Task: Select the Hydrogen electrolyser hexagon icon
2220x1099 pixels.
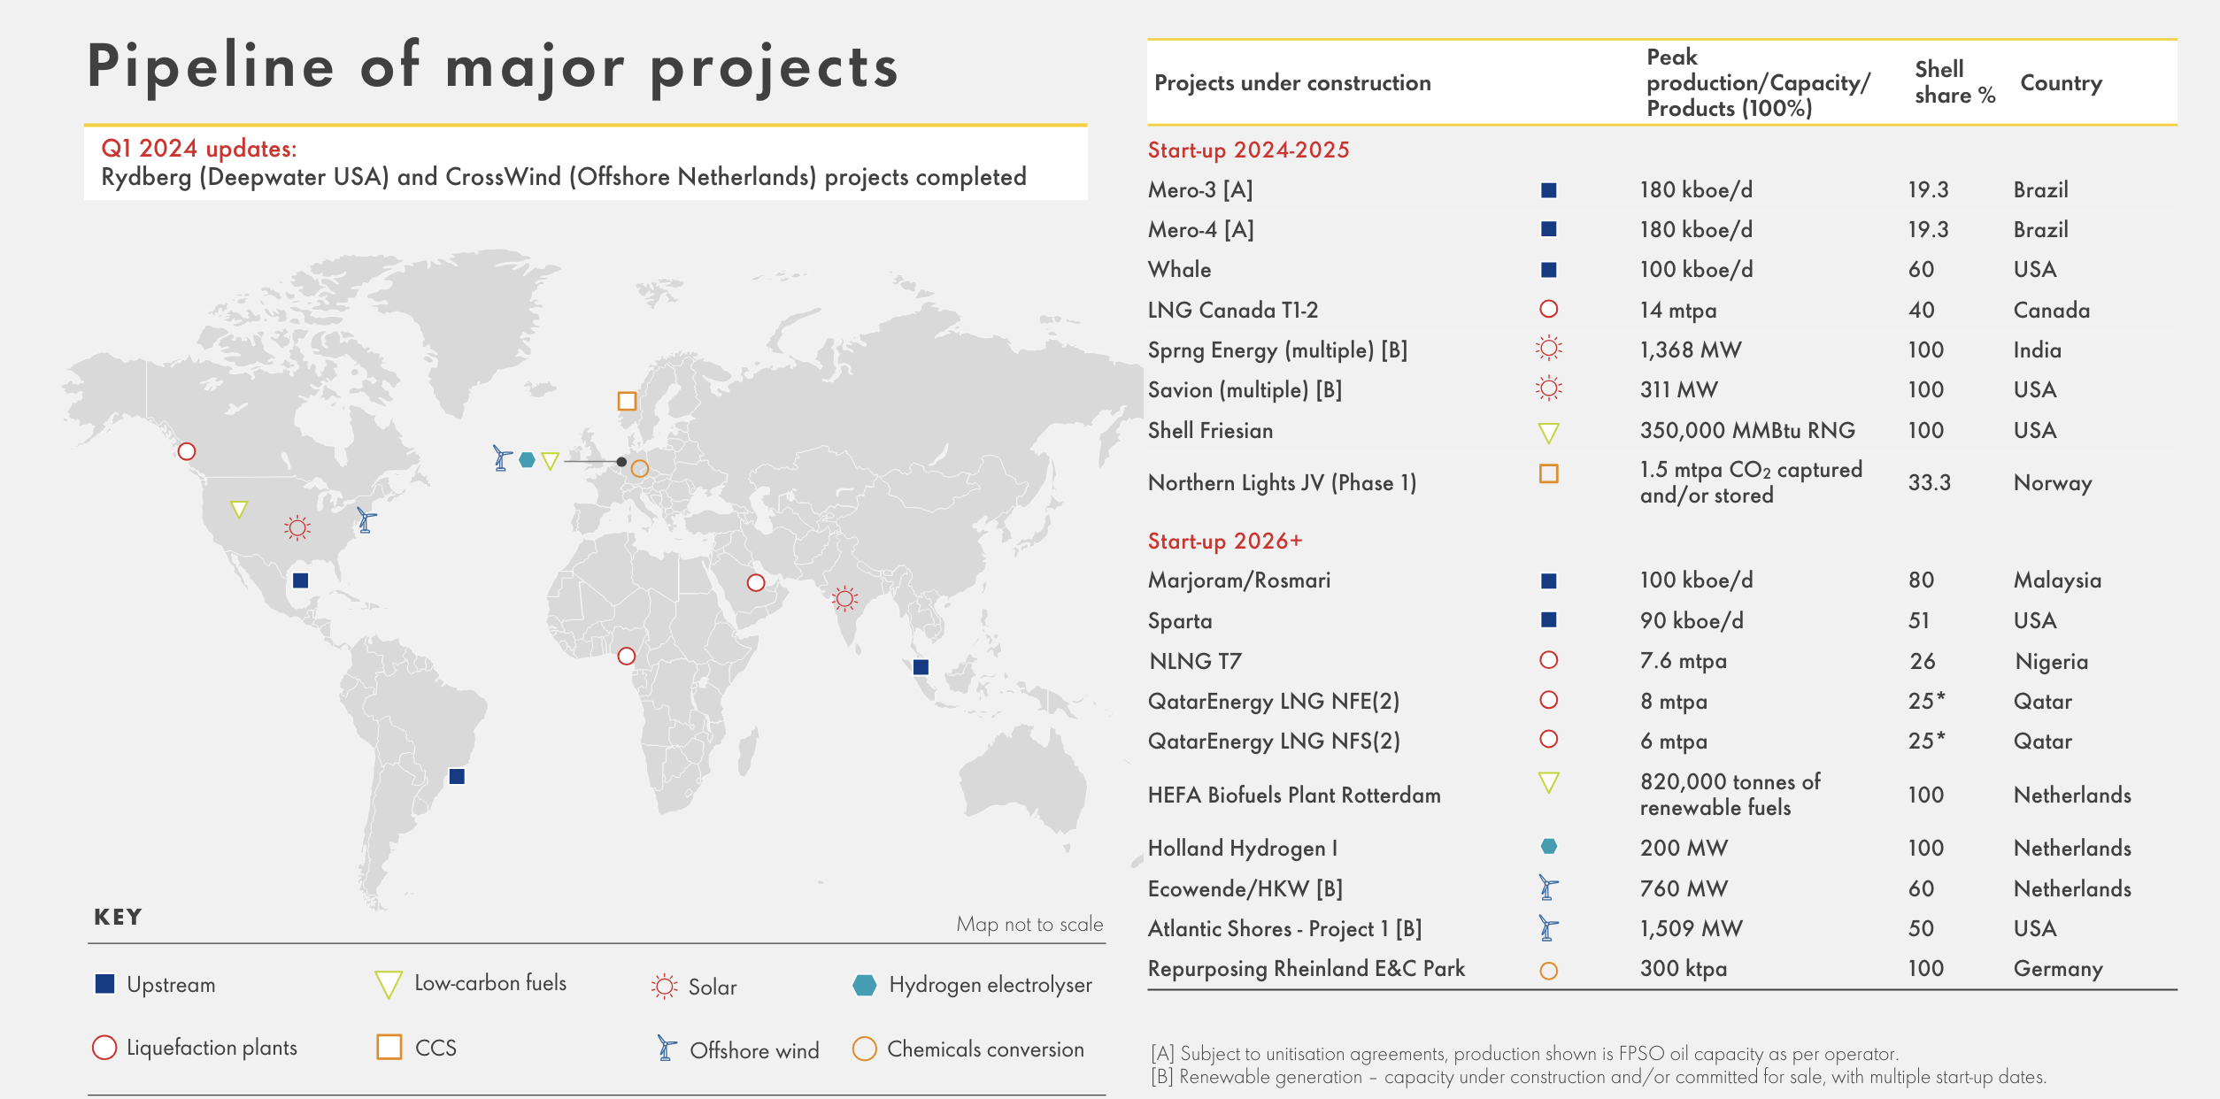Action: [867, 984]
